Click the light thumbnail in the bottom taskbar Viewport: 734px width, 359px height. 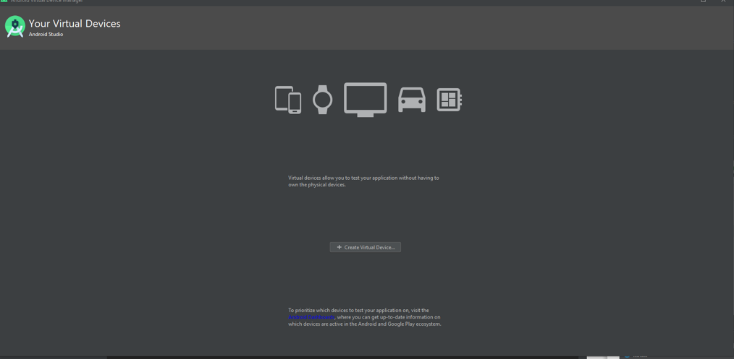click(602, 357)
